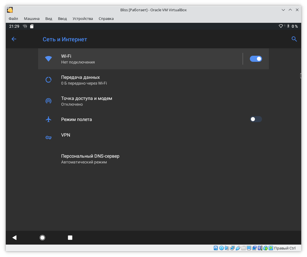
Task: Open the Файл menu
Action: point(13,18)
